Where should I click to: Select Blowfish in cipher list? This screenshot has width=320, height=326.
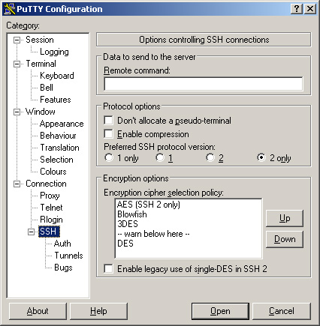pyautogui.click(x=132, y=214)
